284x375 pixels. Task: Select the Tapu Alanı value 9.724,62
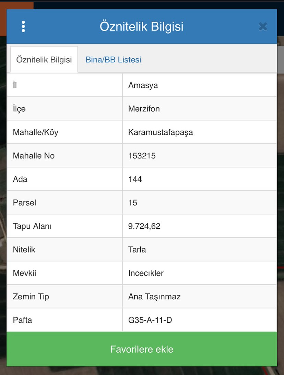tap(144, 226)
